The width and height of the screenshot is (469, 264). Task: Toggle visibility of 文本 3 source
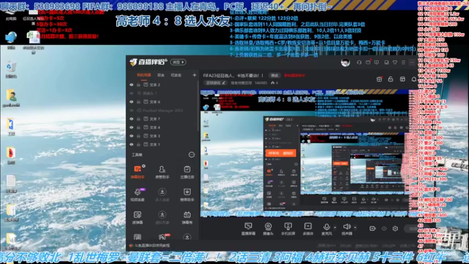click(x=131, y=136)
